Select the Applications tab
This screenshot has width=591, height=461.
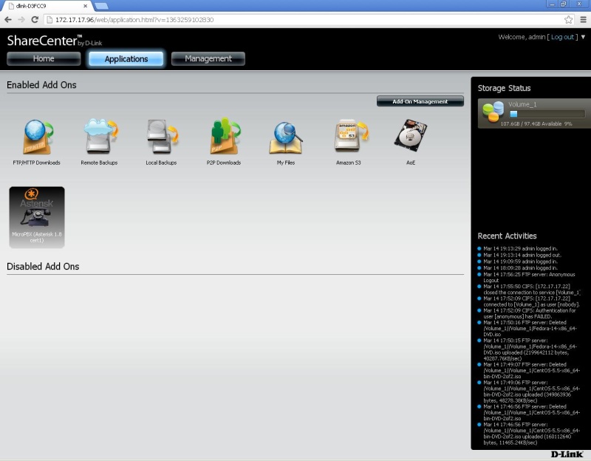pyautogui.click(x=126, y=59)
